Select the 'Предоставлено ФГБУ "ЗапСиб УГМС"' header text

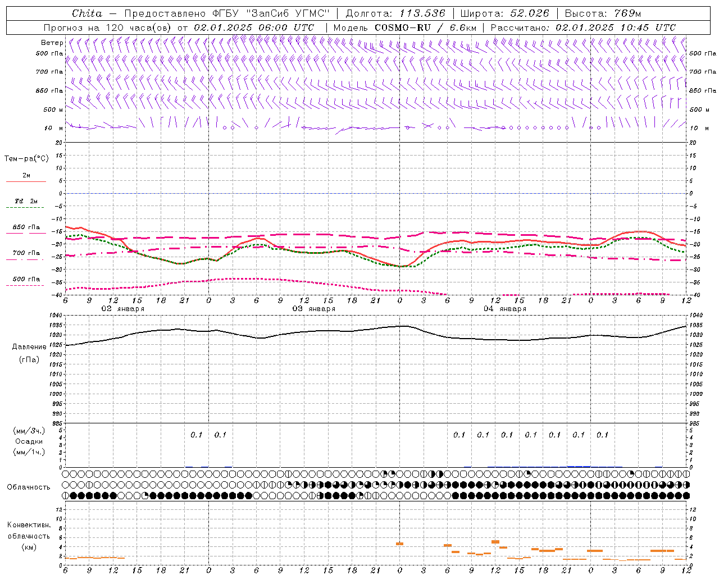[x=226, y=13]
